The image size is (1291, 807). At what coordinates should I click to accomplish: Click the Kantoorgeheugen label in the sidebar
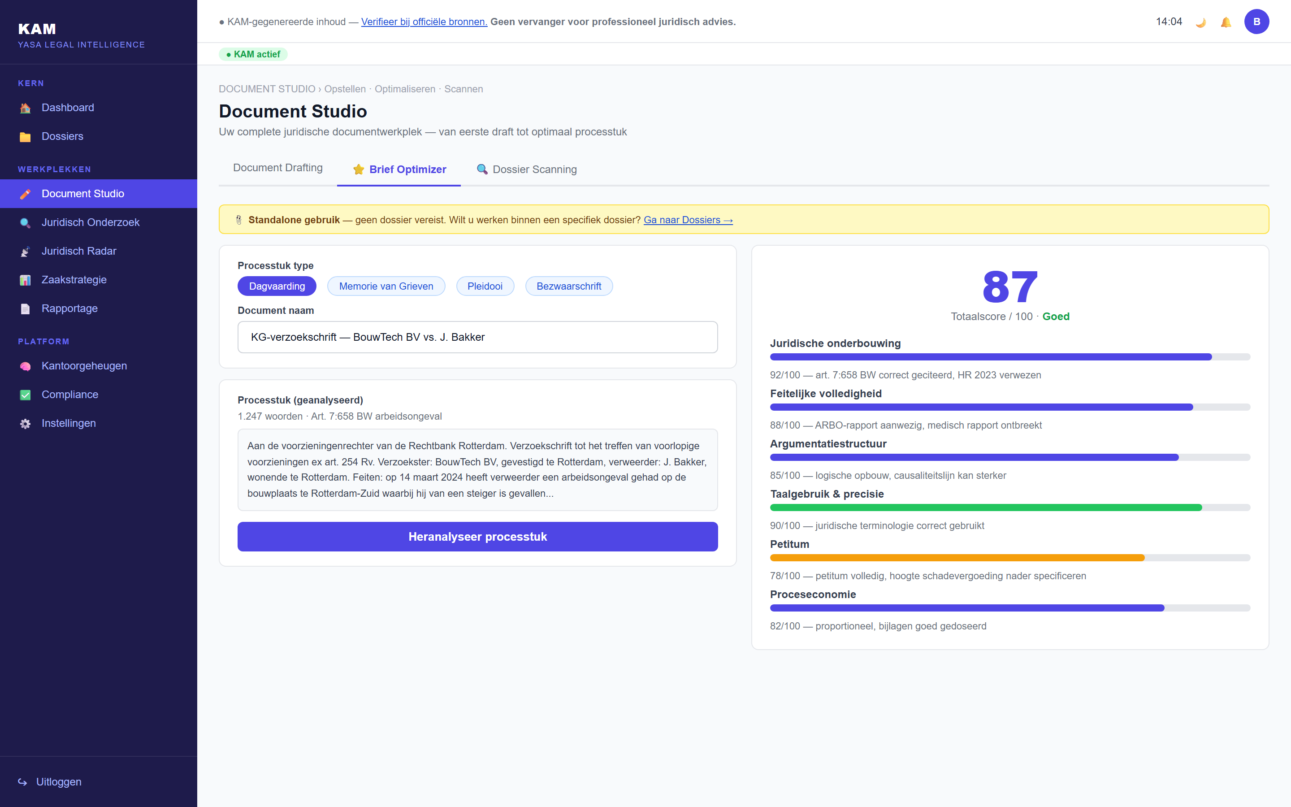pyautogui.click(x=84, y=366)
